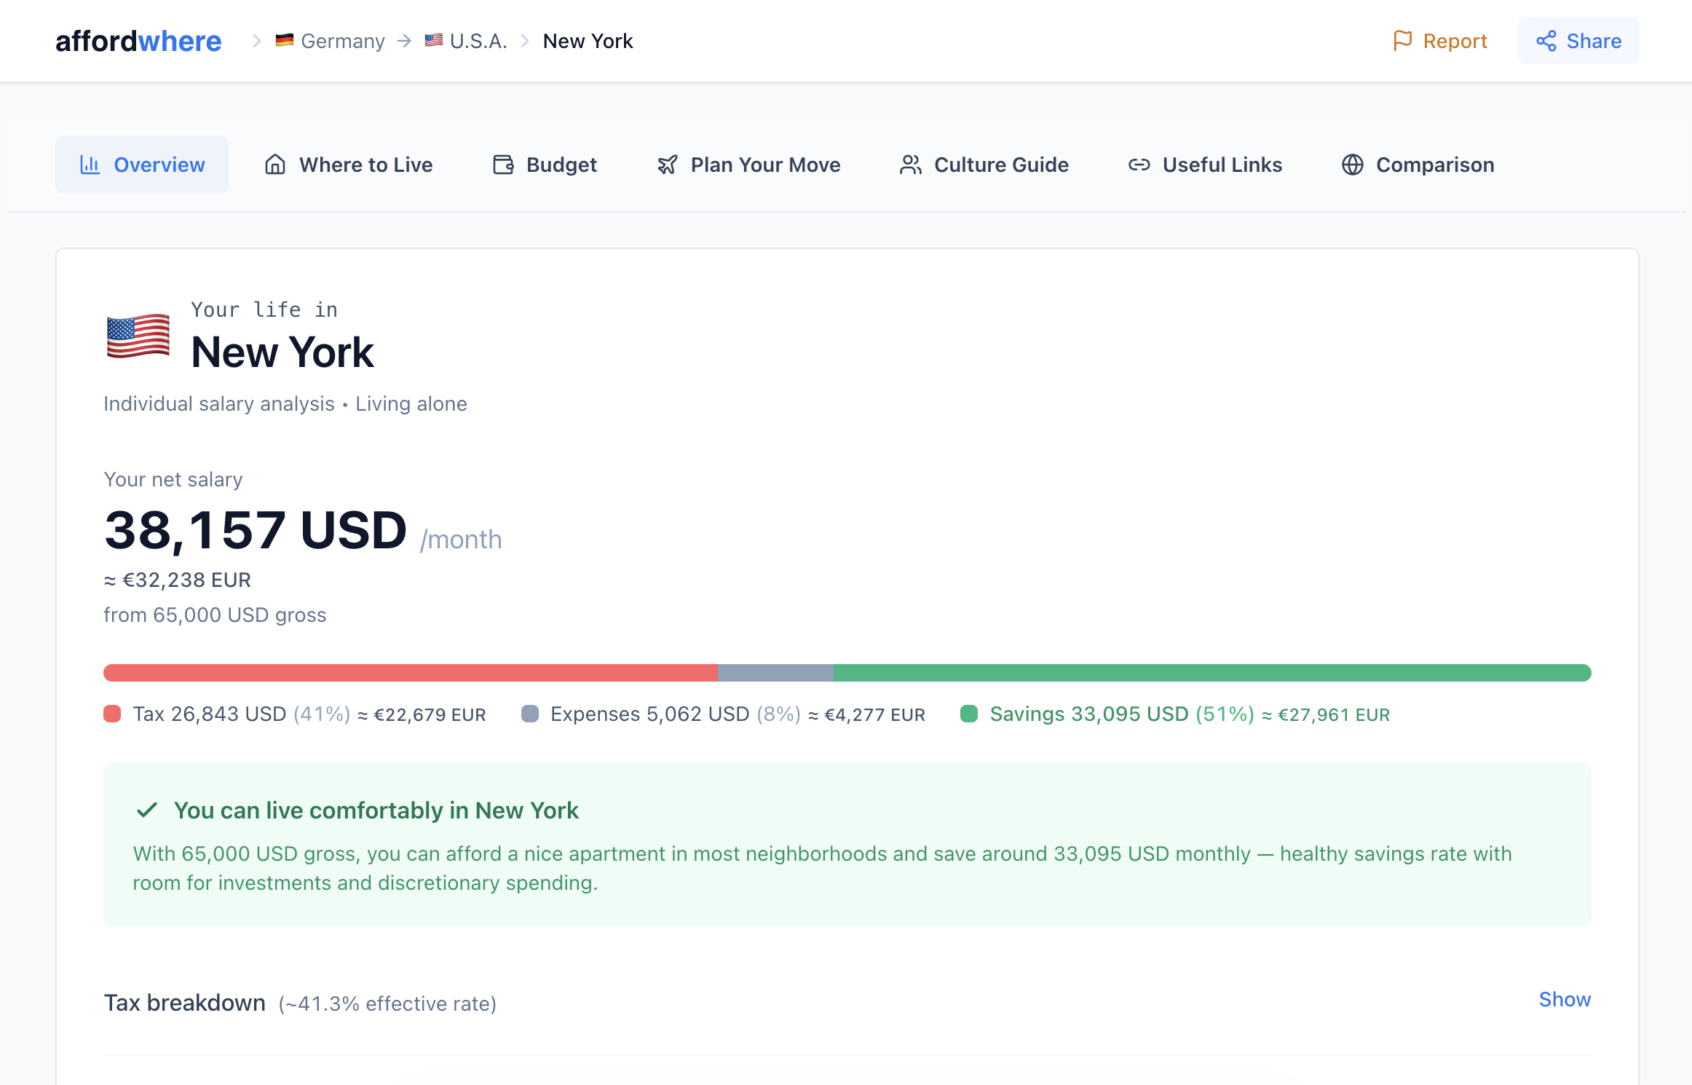Go to affordwhere home logo
Viewport: 1692px width, 1085px height.
pos(138,41)
